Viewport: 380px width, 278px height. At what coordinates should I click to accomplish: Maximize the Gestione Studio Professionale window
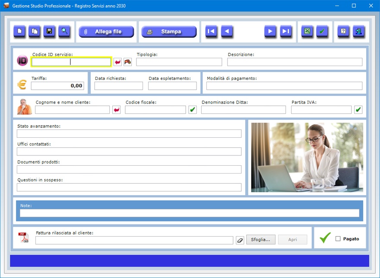point(354,6)
